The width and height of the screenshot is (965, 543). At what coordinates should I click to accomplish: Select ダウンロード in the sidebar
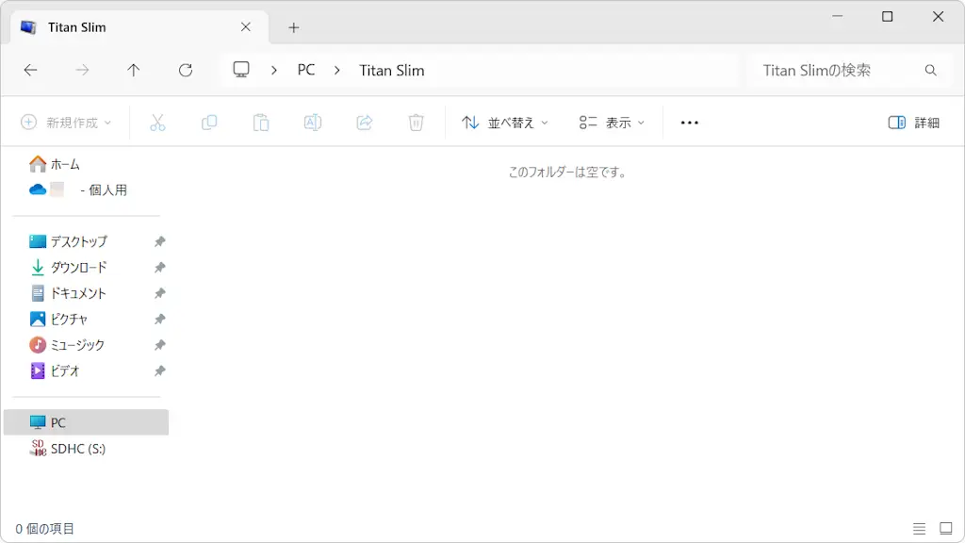click(x=78, y=267)
